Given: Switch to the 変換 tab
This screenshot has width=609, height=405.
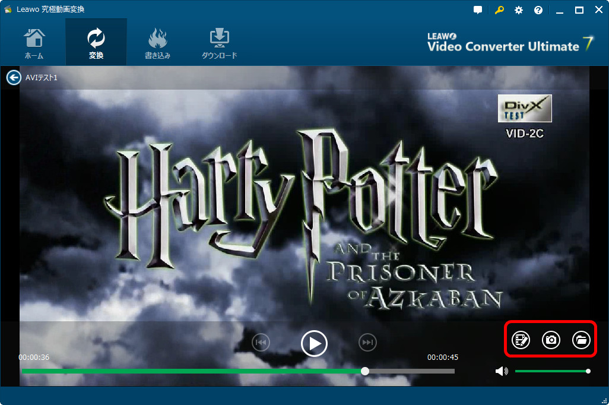Looking at the screenshot, I should tap(96, 43).
